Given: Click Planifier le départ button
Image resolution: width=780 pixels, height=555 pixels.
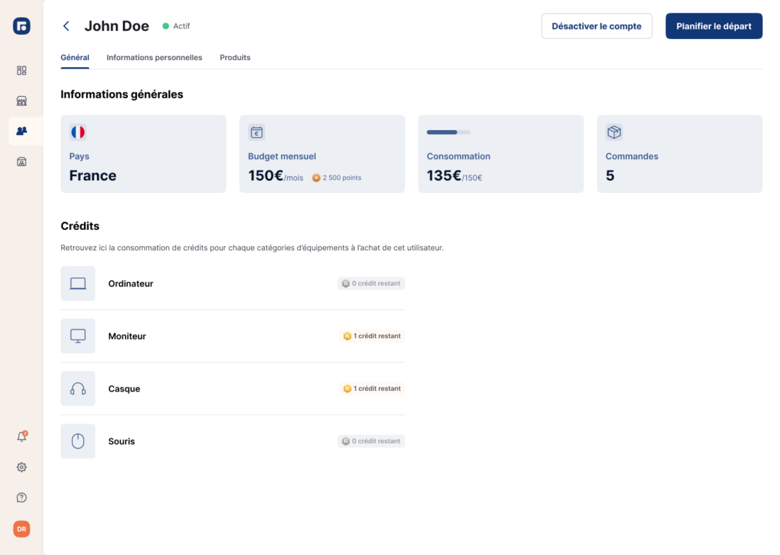Looking at the screenshot, I should coord(714,26).
